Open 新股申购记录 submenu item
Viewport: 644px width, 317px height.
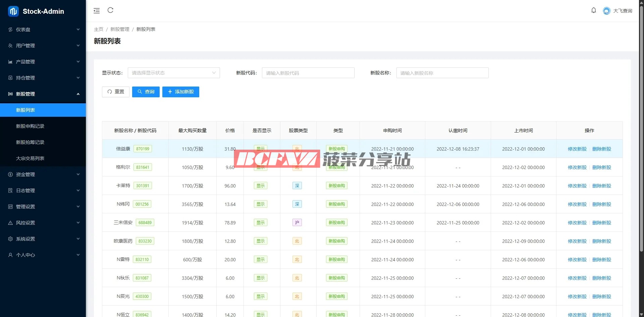(x=30, y=126)
